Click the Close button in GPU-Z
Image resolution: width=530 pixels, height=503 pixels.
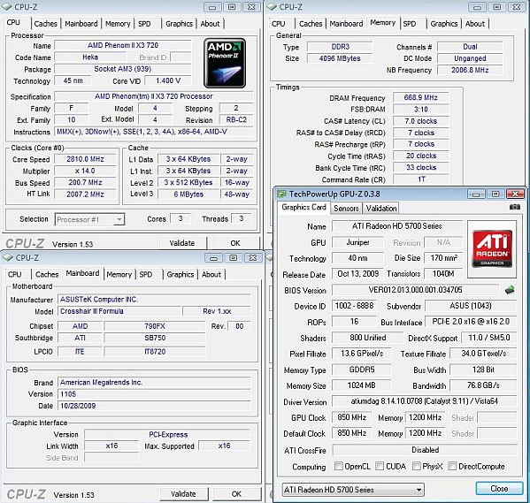tap(499, 489)
